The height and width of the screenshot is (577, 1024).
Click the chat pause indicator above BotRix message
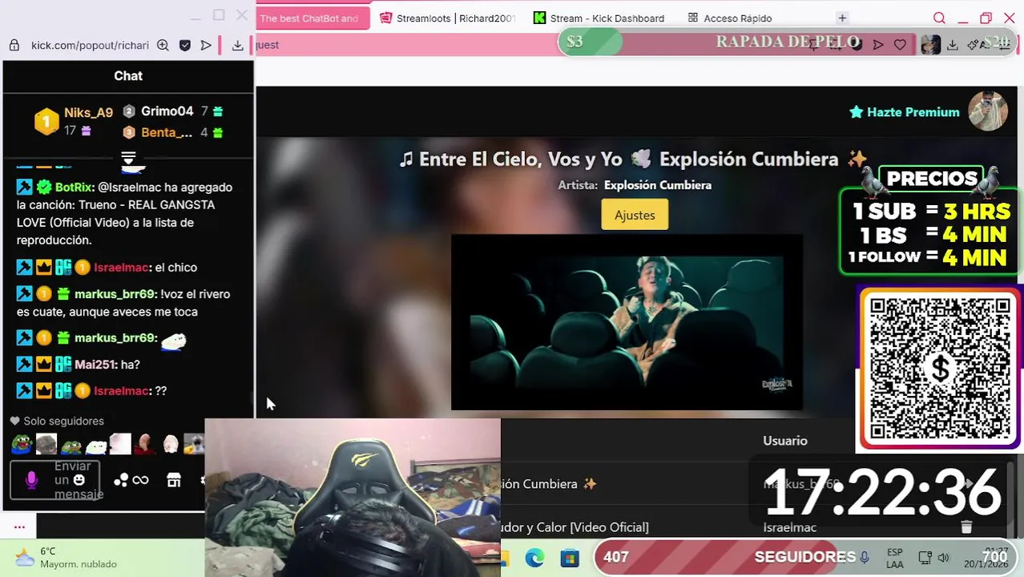pyautogui.click(x=128, y=157)
